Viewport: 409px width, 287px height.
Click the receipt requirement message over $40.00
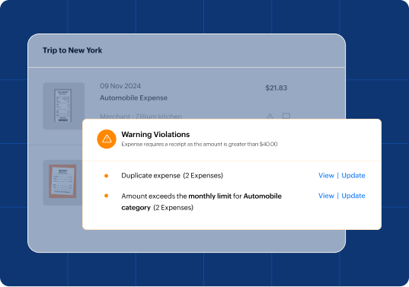(200, 144)
